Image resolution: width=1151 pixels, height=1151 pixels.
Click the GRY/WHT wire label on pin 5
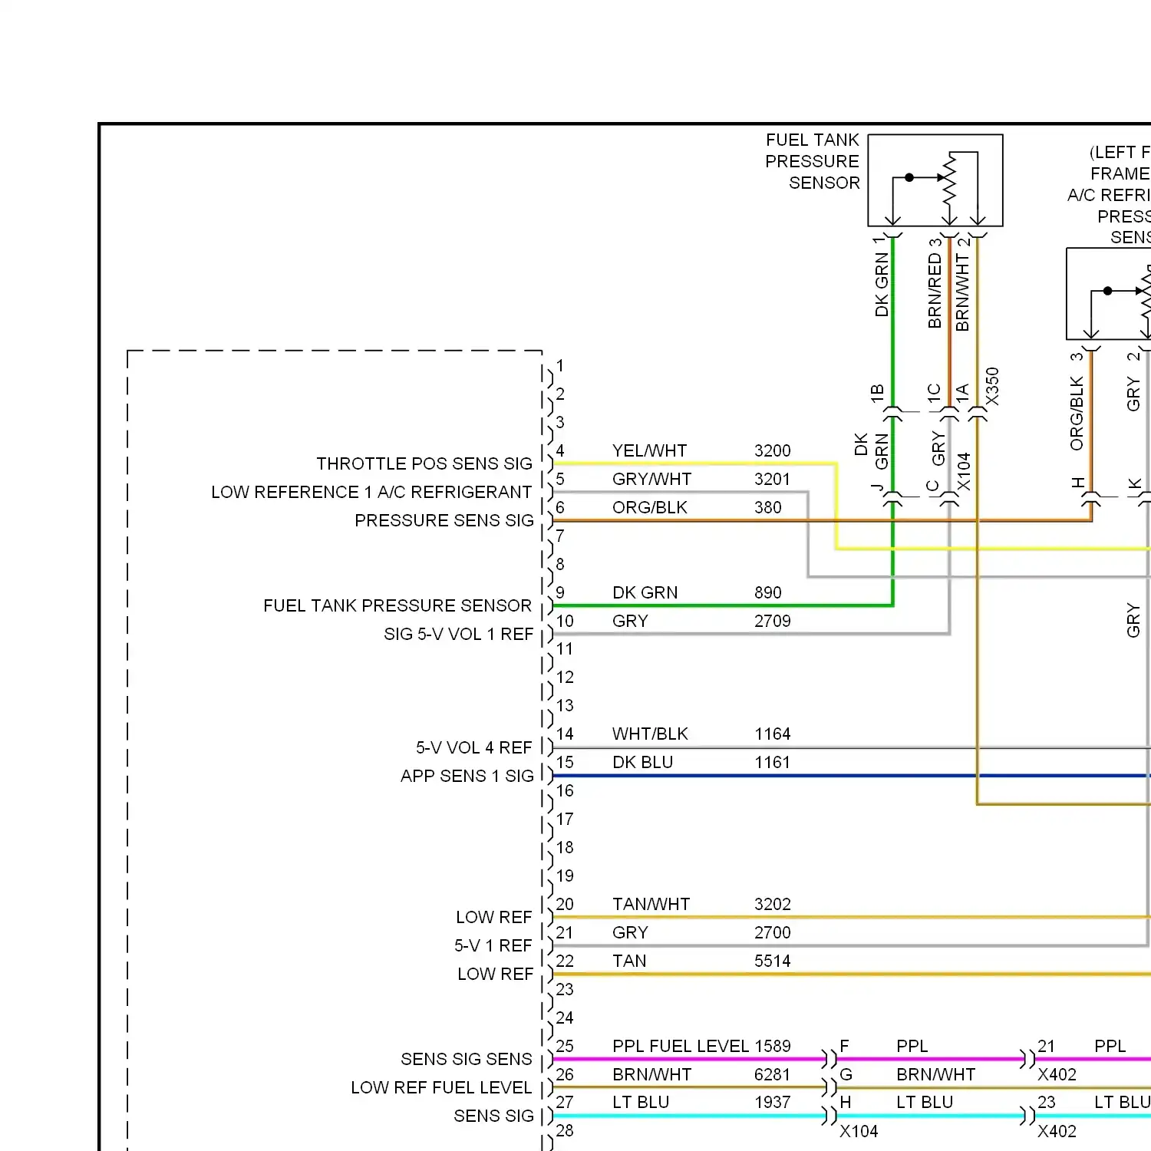(651, 479)
